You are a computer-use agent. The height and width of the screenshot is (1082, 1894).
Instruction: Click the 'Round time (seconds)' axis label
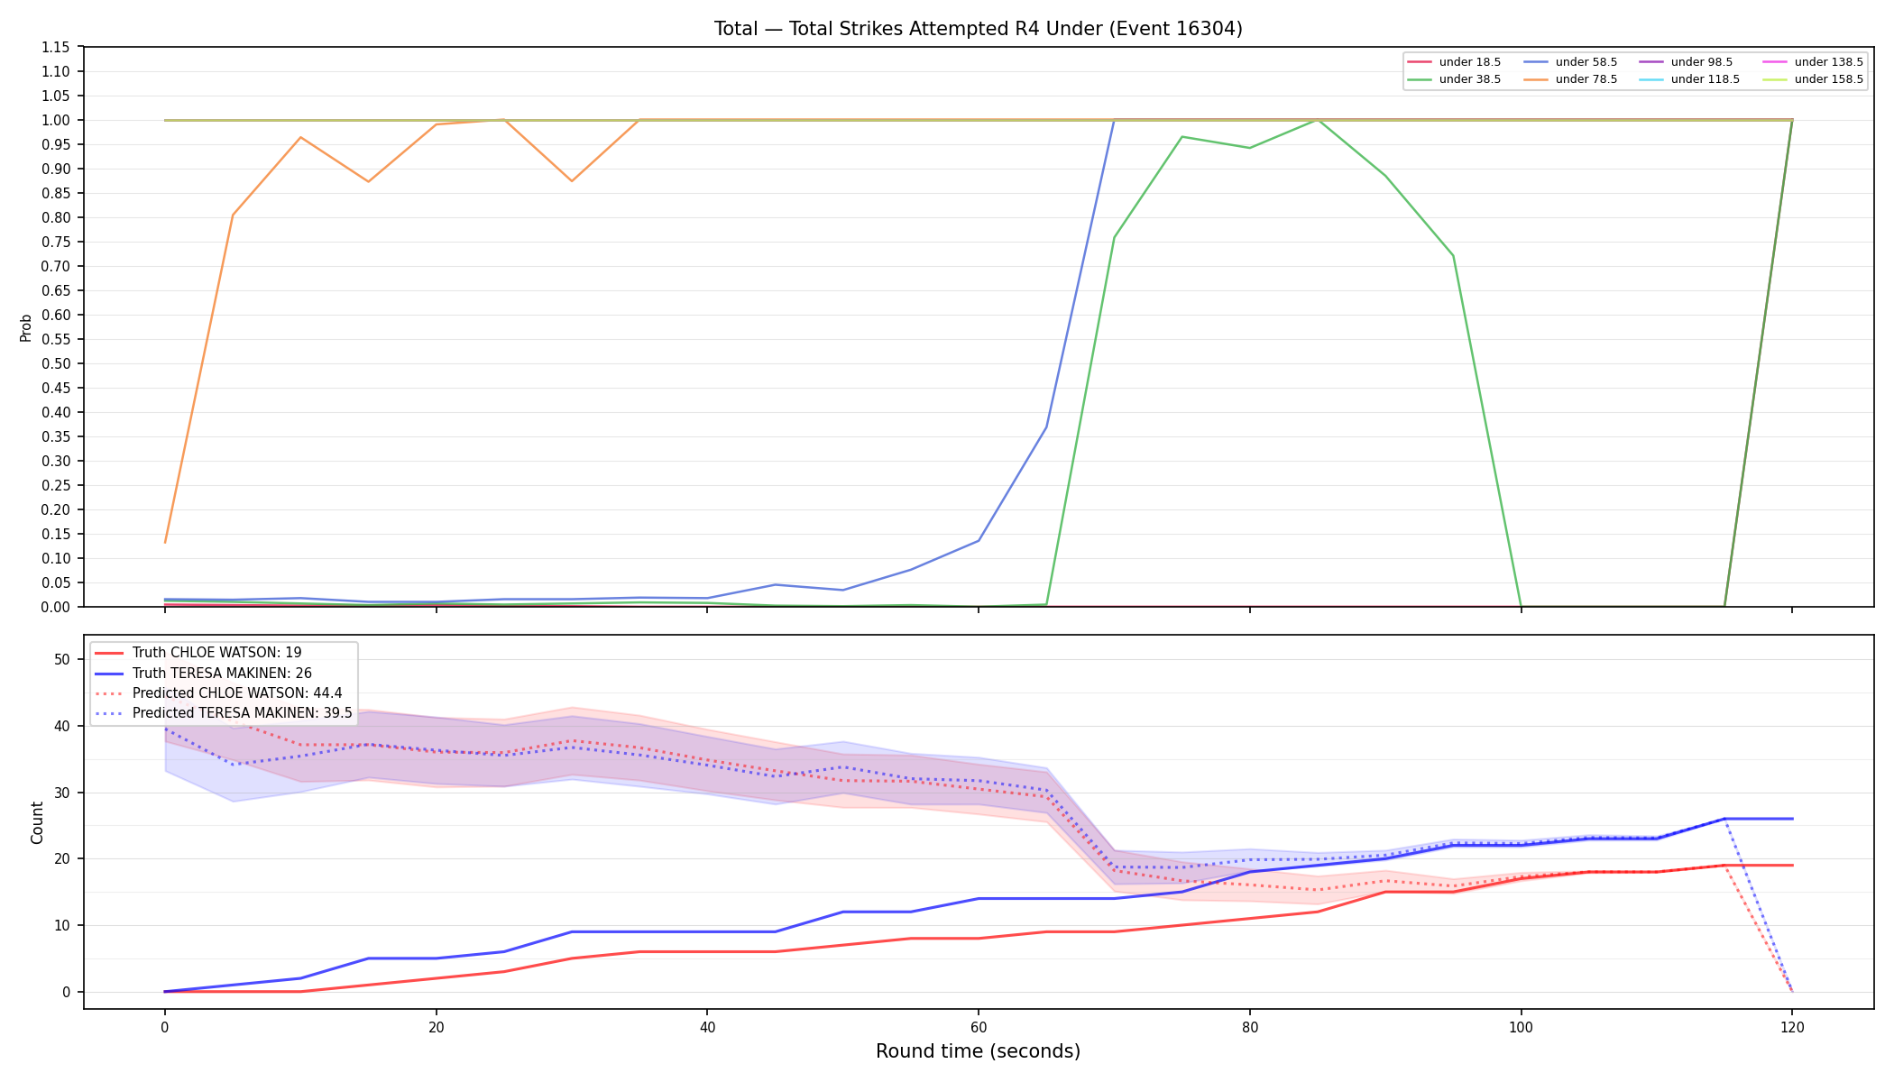pyautogui.click(x=978, y=1051)
